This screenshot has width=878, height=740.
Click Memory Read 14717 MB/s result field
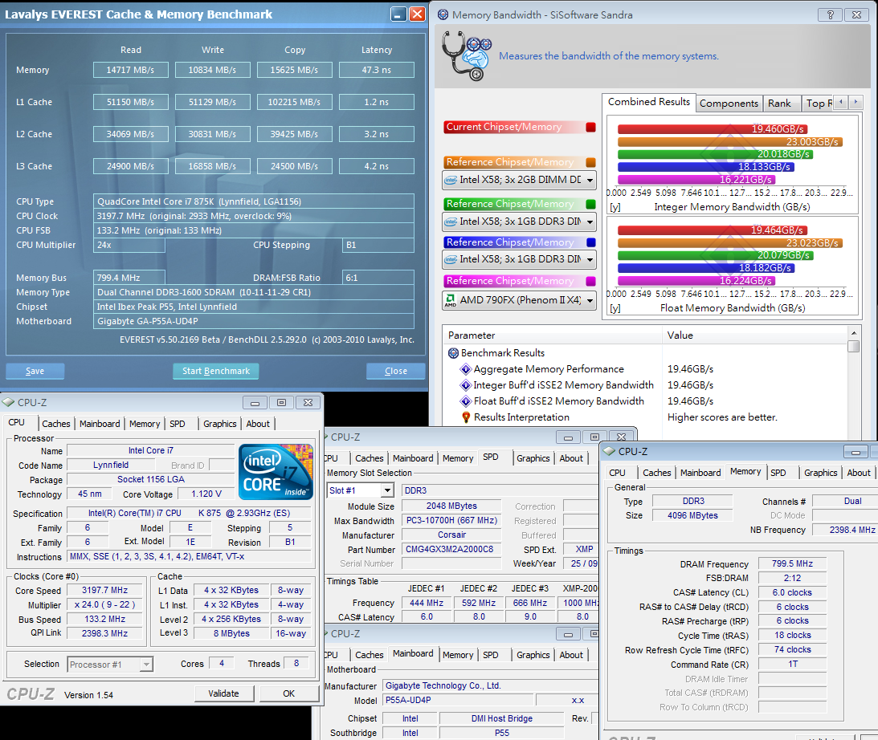tap(130, 70)
